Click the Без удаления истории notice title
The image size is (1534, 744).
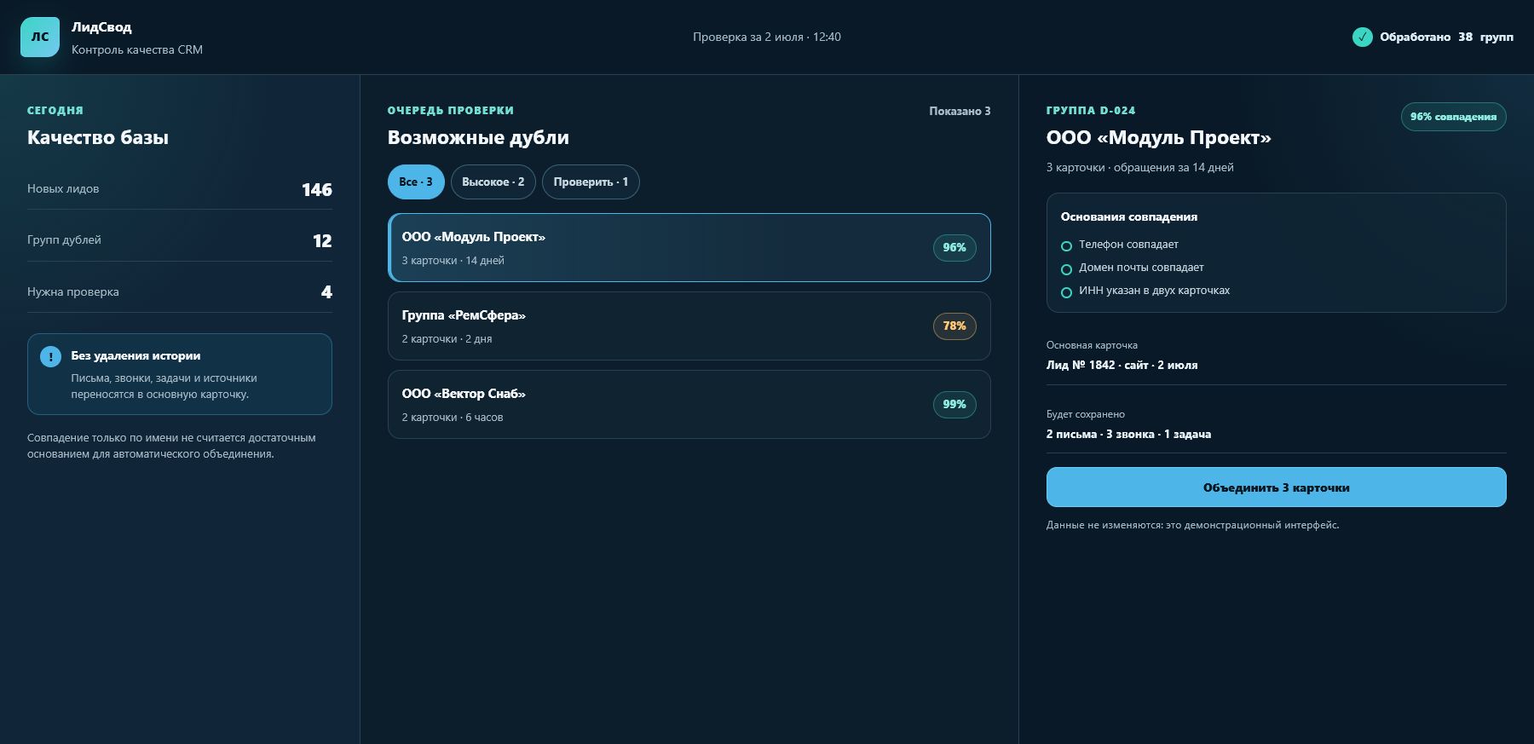[x=136, y=355]
